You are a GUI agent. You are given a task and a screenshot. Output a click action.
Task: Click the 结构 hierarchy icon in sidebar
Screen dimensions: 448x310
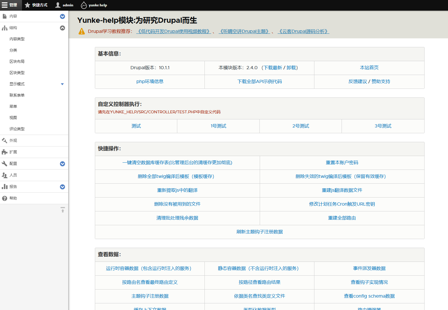click(x=5, y=28)
